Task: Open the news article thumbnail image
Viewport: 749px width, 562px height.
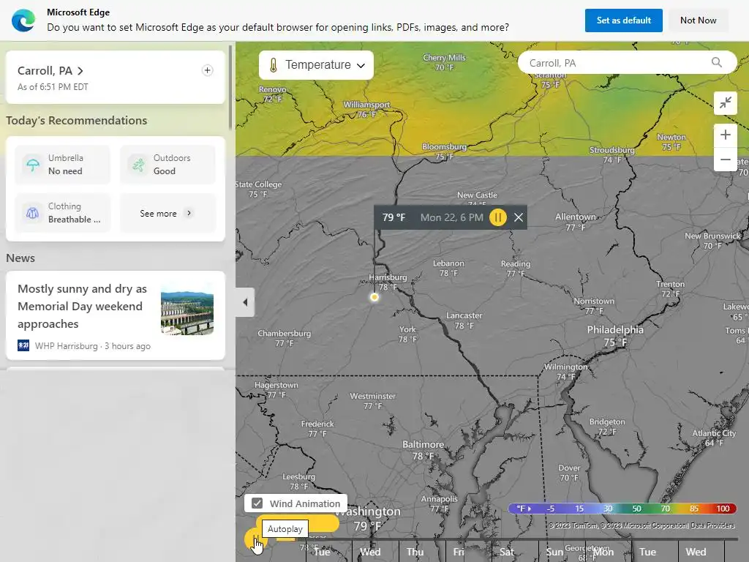Action: [187, 309]
